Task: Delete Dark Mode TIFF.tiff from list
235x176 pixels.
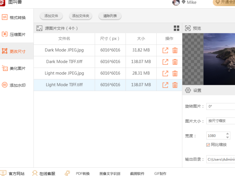Action: coord(175,62)
